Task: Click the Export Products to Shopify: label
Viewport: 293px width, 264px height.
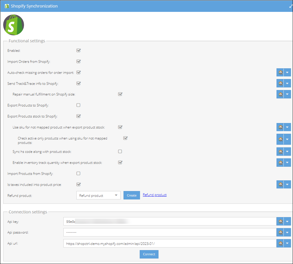Action: 28,105
